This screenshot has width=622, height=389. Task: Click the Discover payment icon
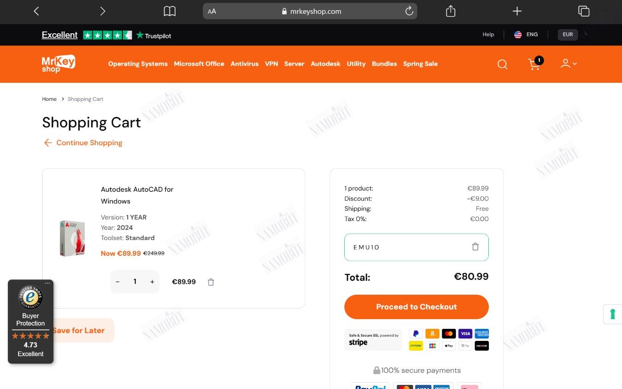pos(482,346)
